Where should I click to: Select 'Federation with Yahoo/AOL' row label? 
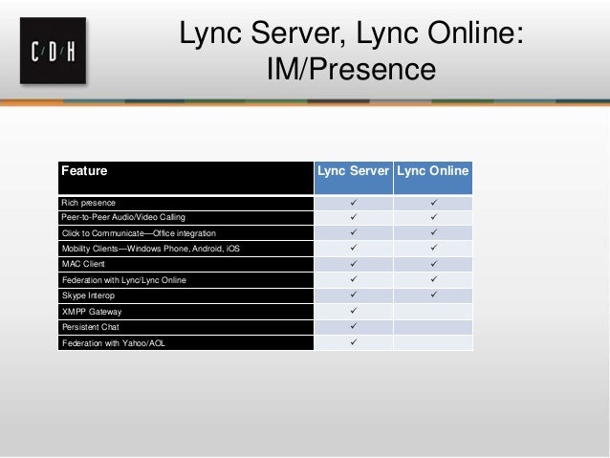click(x=114, y=343)
